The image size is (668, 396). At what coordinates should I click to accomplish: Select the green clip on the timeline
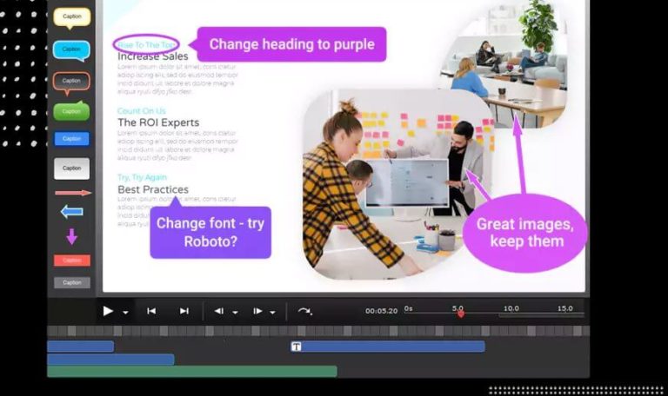click(192, 372)
